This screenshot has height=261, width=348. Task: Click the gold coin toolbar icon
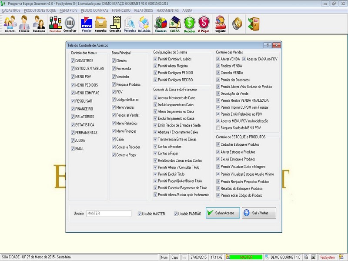[x=237, y=23]
